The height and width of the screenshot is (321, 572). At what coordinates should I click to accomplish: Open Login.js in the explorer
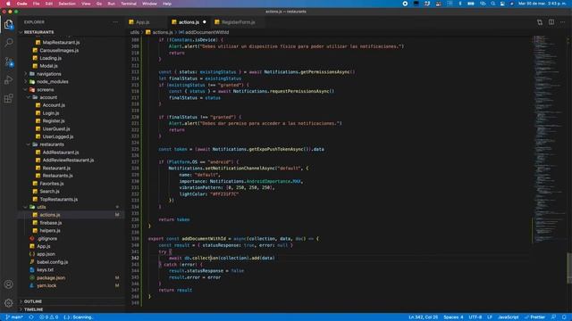(x=51, y=113)
